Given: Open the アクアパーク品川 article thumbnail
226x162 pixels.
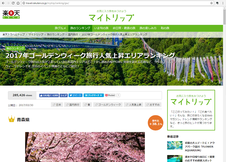Looking at the screenshot, I should click(x=174, y=145).
